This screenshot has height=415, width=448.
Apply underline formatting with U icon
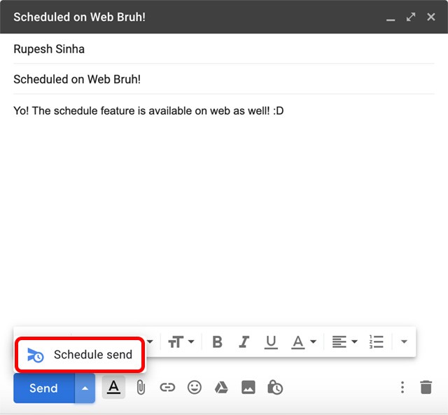coord(271,342)
